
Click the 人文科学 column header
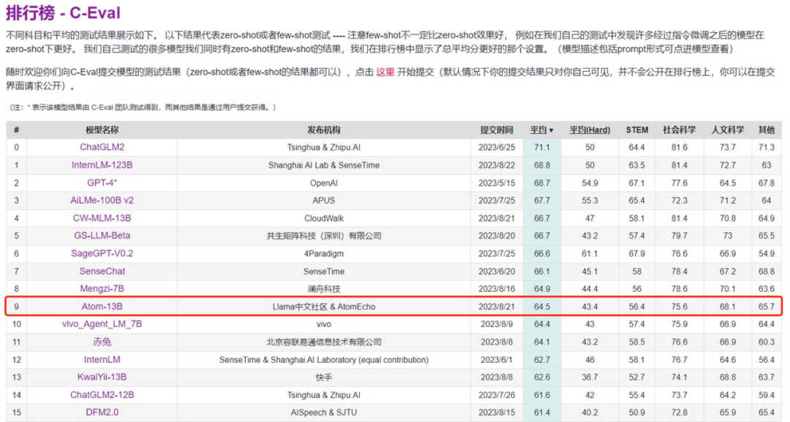(x=728, y=130)
